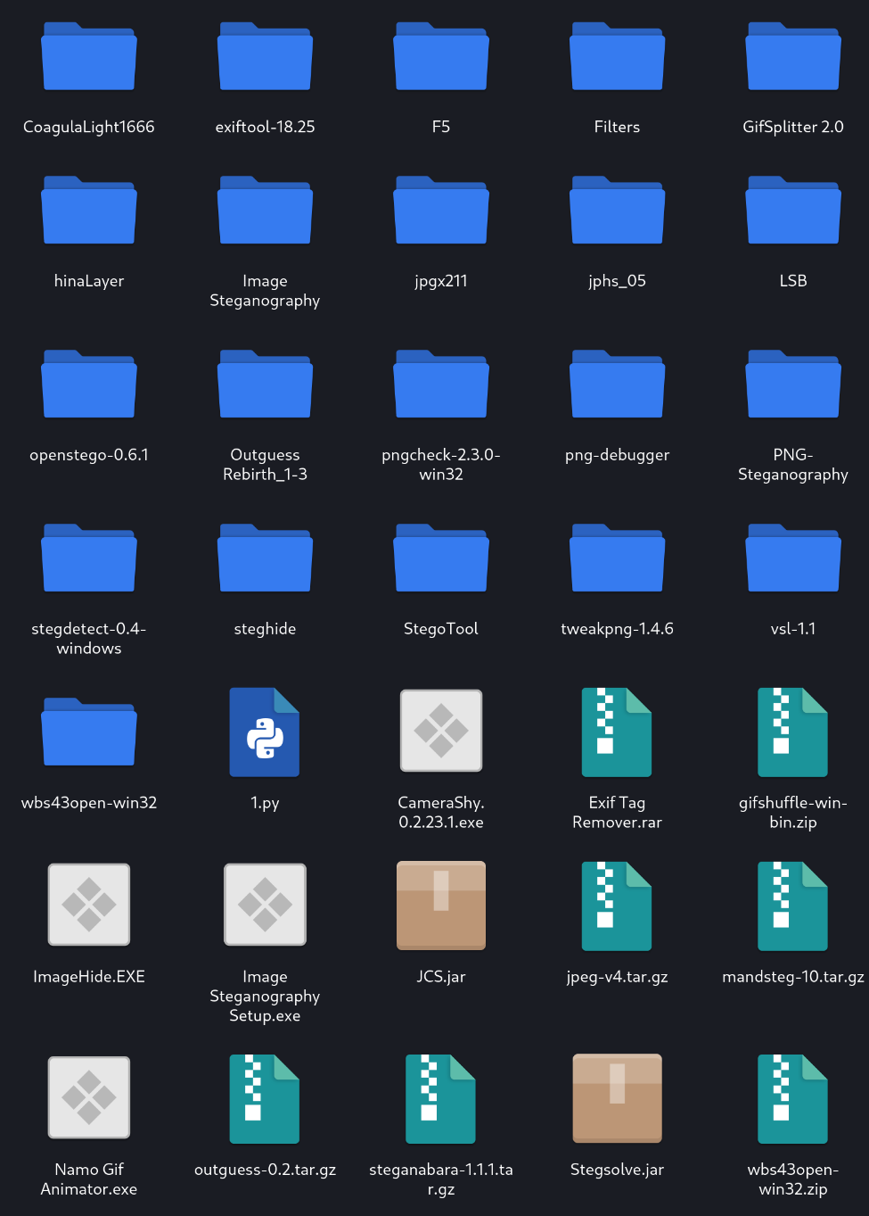The image size is (869, 1216).
Task: Click the "CameraShy.0.2.23.1.exe" file name
Action: pyautogui.click(x=441, y=813)
